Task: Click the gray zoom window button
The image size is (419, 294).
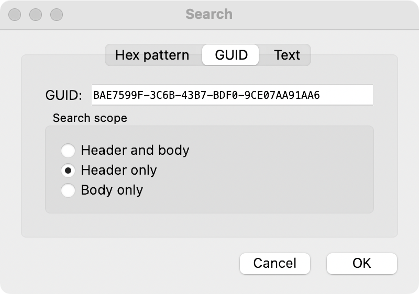Action: pos(56,15)
